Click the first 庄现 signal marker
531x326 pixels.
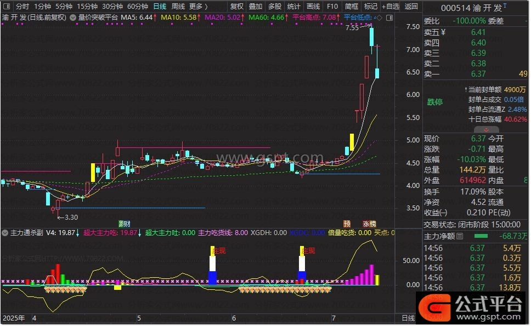coord(219,251)
